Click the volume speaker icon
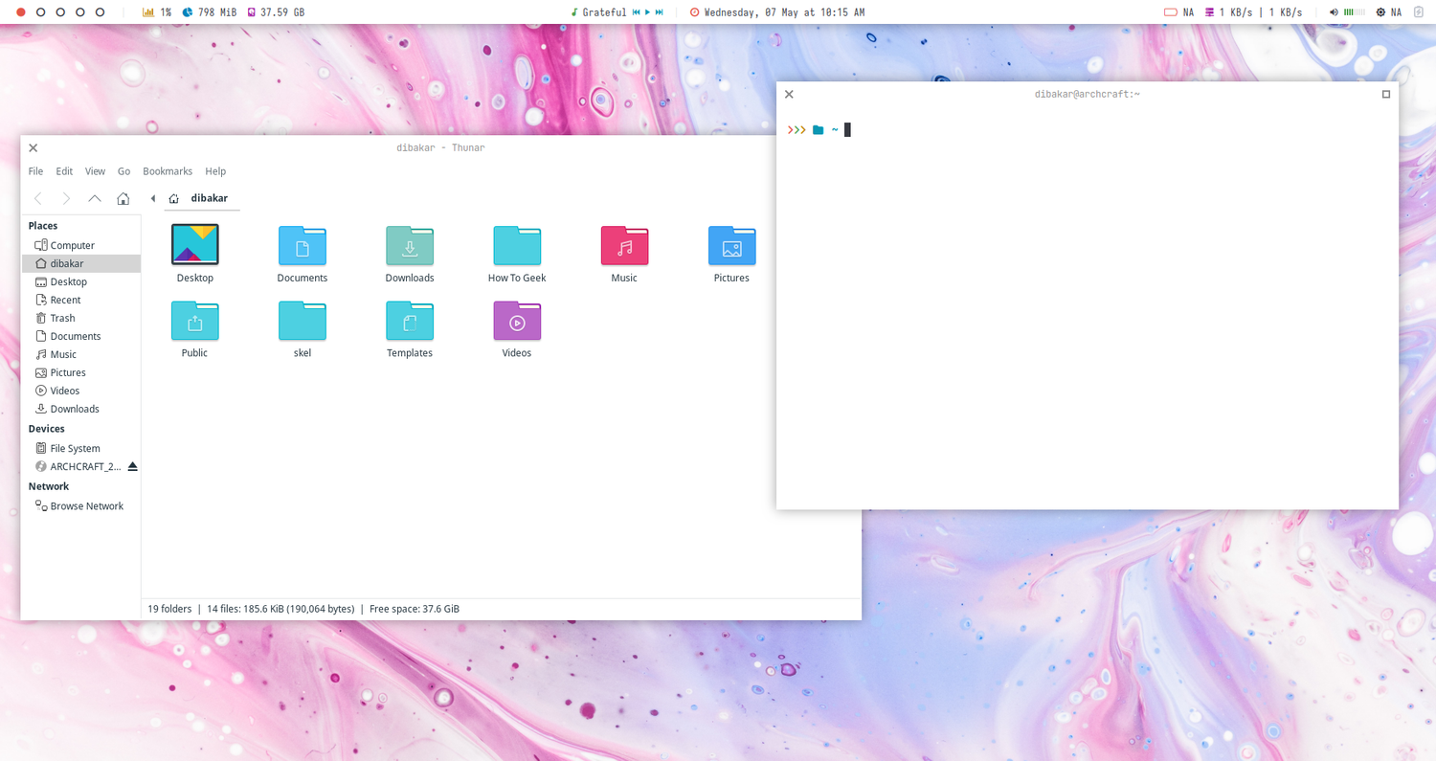This screenshot has width=1436, height=761. [x=1334, y=12]
